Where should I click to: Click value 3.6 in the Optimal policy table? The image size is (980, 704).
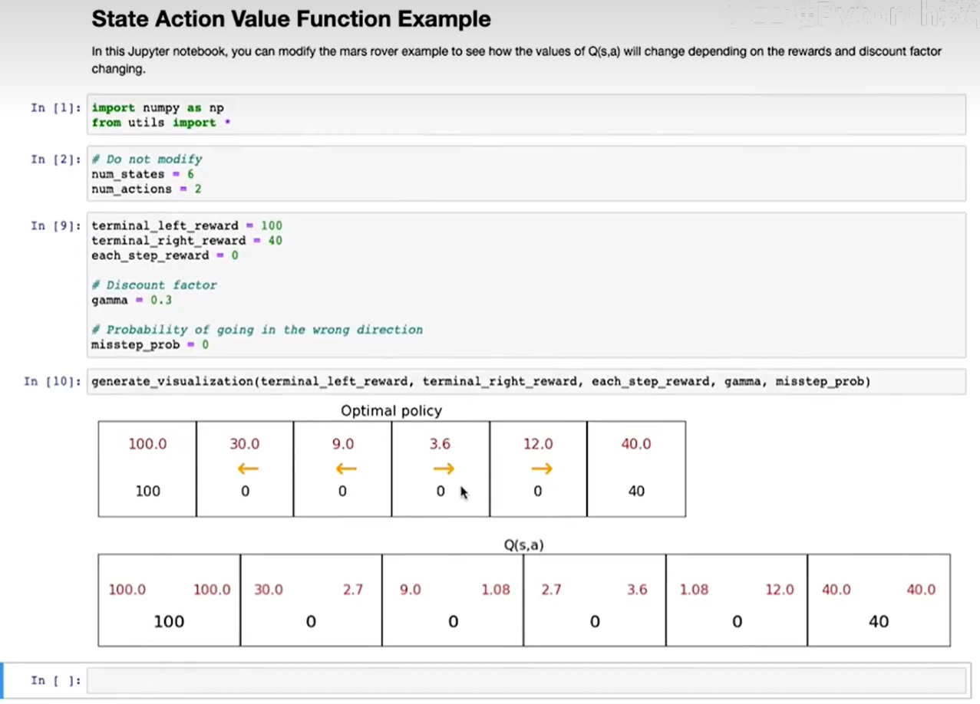tap(441, 444)
